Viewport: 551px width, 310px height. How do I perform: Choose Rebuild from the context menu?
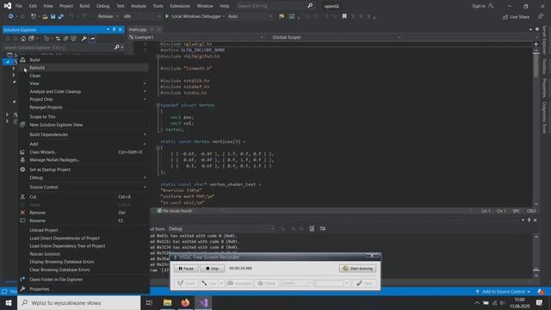pyautogui.click(x=84, y=68)
